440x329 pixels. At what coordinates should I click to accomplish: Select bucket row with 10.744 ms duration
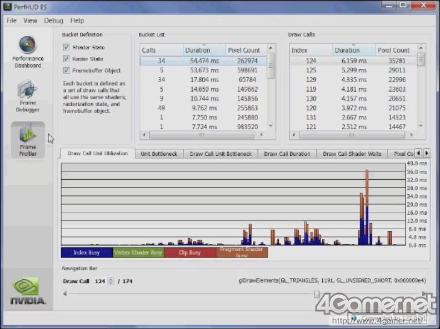(x=203, y=99)
